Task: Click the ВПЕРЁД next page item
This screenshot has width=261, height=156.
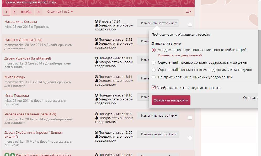Action: 26,12
